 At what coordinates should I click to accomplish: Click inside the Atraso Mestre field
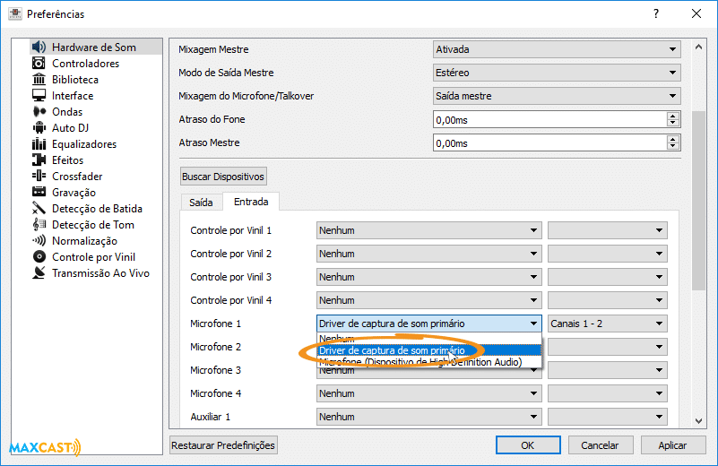pos(549,142)
